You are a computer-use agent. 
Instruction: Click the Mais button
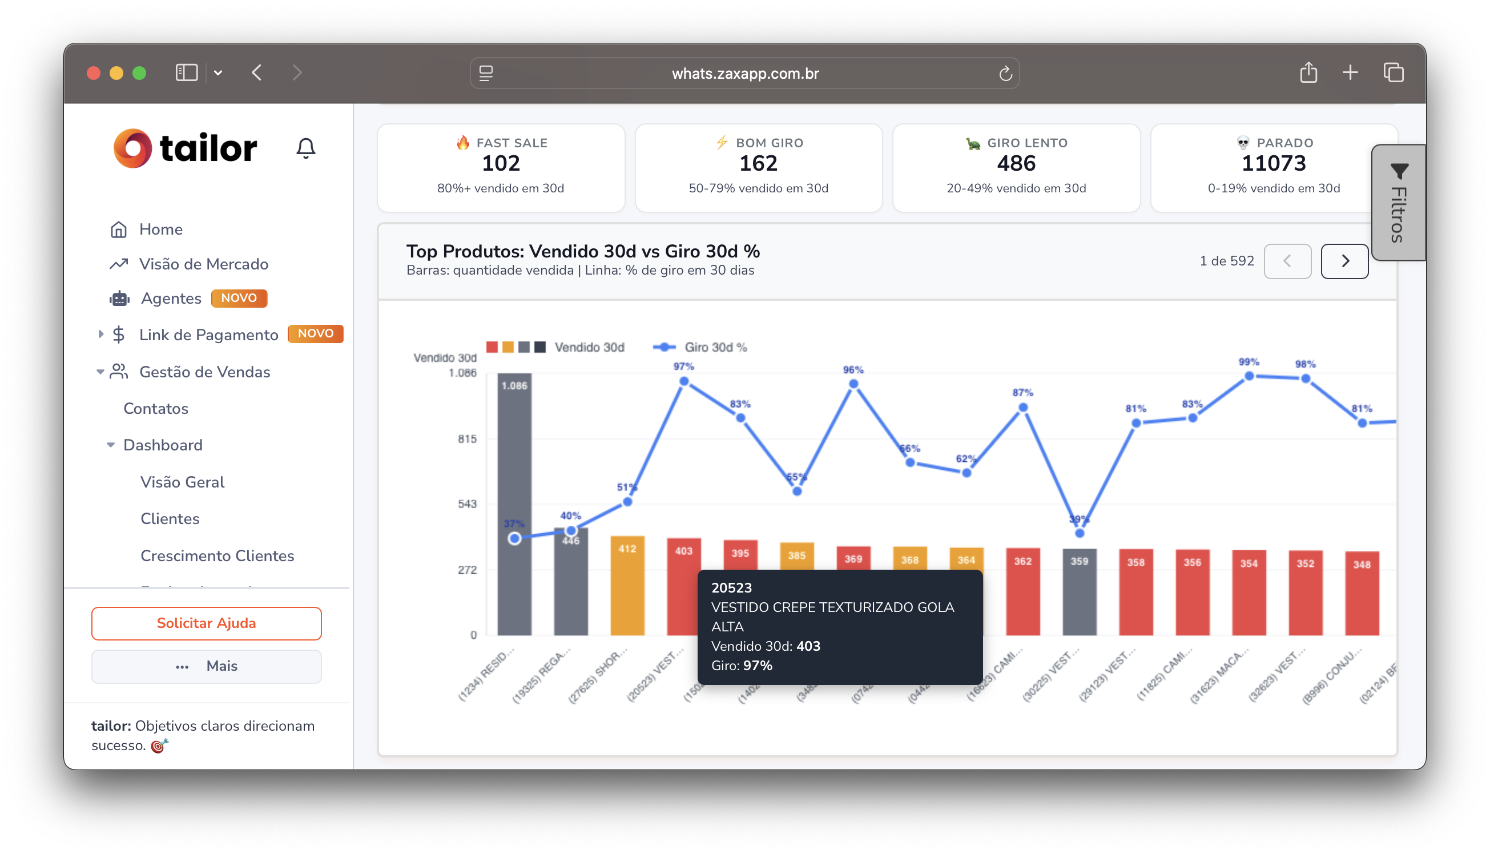[x=207, y=666]
